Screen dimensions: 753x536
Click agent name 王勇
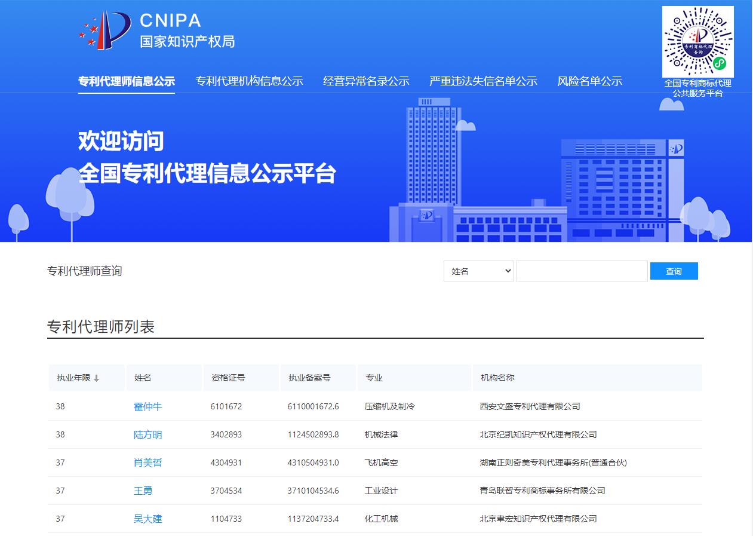(x=143, y=491)
